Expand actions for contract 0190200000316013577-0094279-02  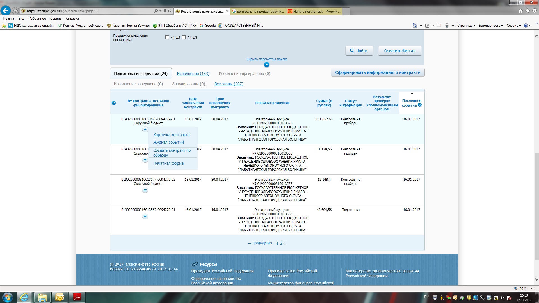pyautogui.click(x=145, y=190)
